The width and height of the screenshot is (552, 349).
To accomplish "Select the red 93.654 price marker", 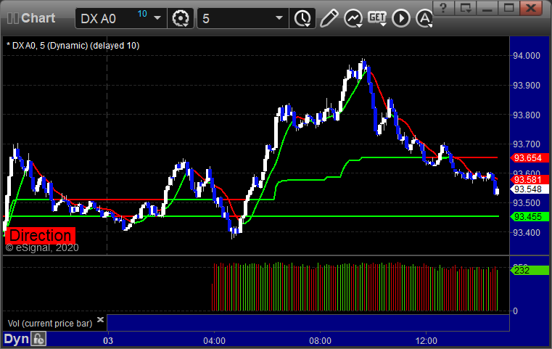I will pyautogui.click(x=529, y=157).
